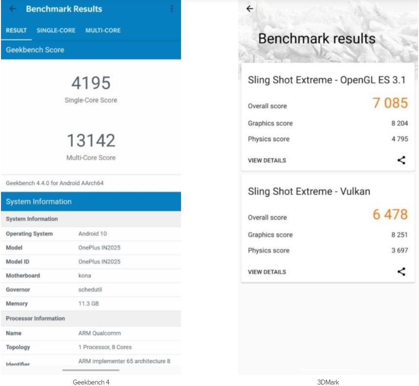Click the Geekbench Benchmark Results title
Image resolution: width=419 pixels, height=386 pixels.
tap(64, 9)
